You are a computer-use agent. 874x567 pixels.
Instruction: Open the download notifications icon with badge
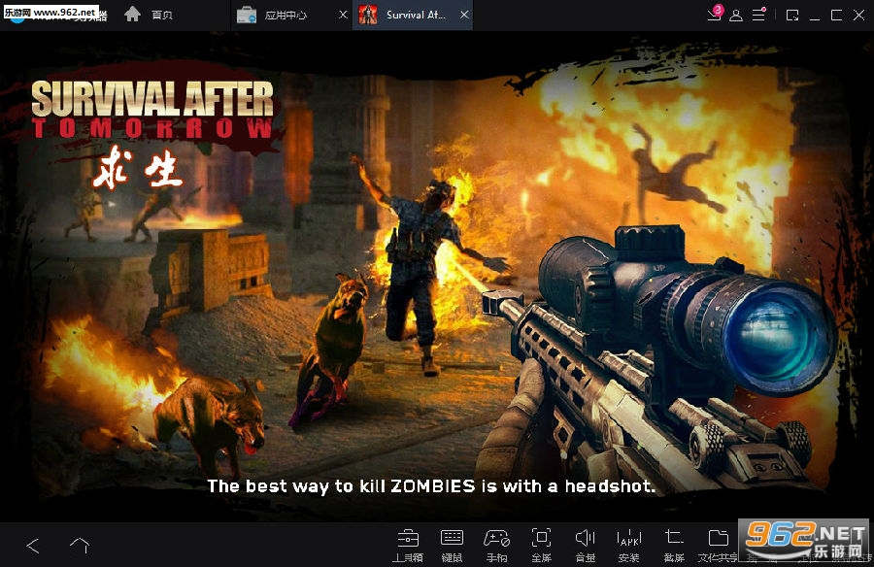coord(715,14)
